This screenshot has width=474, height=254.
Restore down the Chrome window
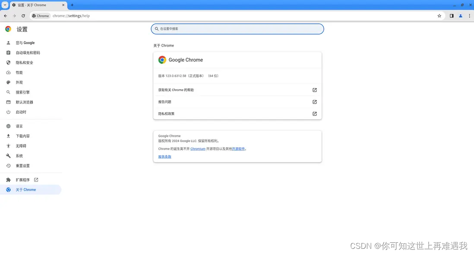click(462, 5)
